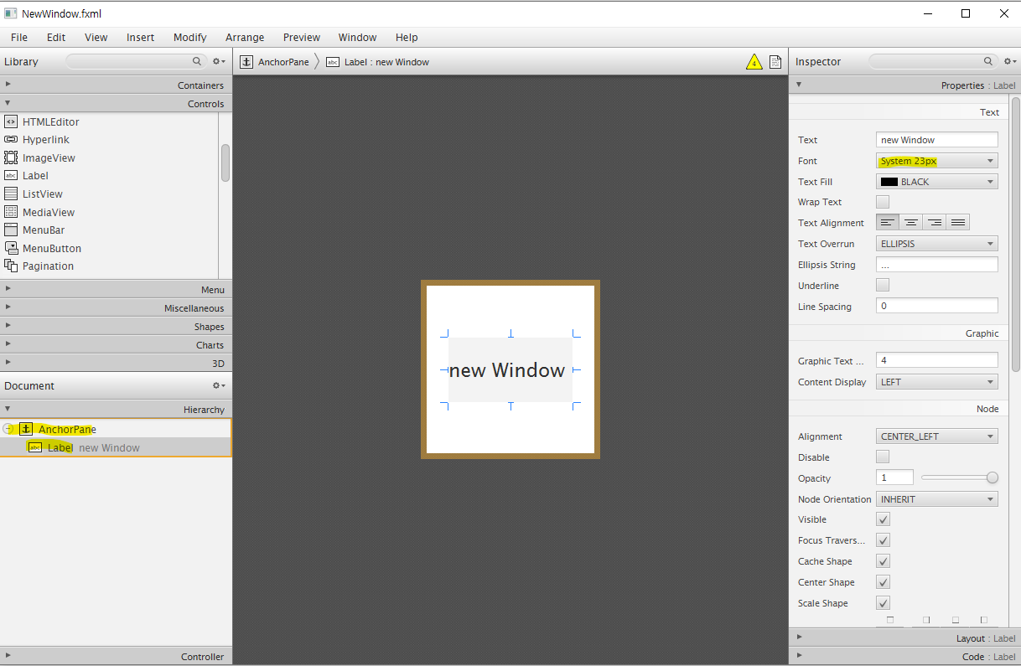Expand the Shapes library section

116,326
